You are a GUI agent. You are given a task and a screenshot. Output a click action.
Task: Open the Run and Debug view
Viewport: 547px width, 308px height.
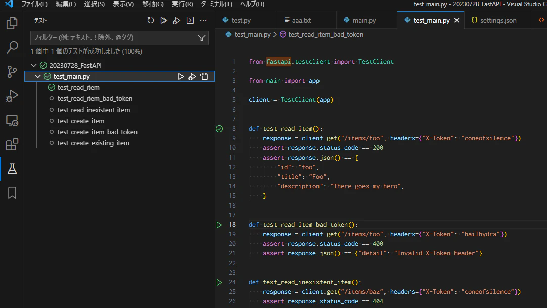pos(12,95)
